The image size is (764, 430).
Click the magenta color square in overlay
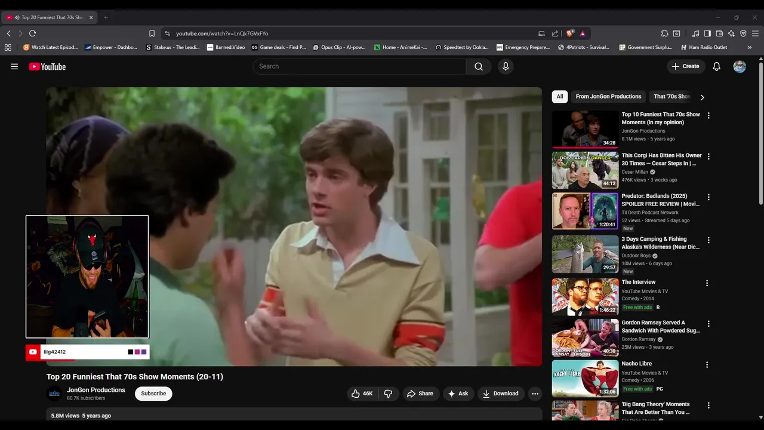tap(137, 352)
